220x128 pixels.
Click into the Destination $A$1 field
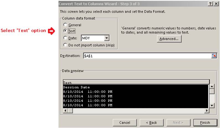[147, 56]
